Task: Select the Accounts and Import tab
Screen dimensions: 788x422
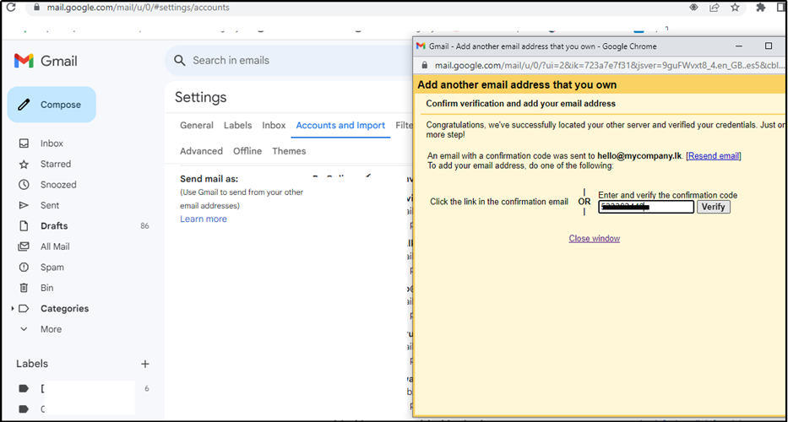Action: click(340, 125)
